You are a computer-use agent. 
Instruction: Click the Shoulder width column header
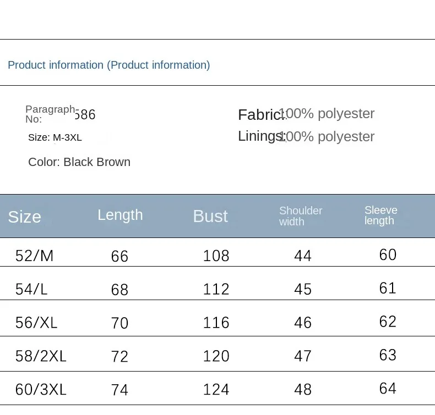tap(301, 216)
